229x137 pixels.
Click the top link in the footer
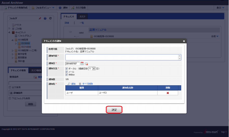(x=224, y=132)
